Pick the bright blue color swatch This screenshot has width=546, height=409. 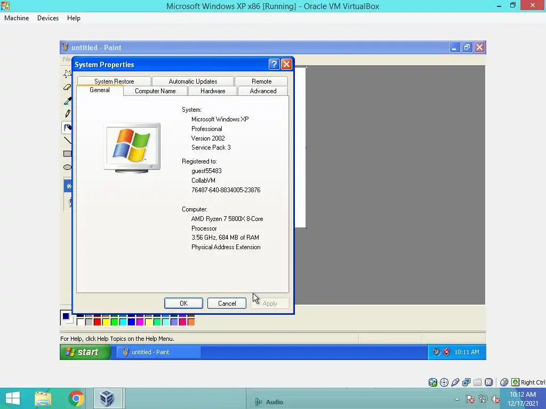click(131, 322)
